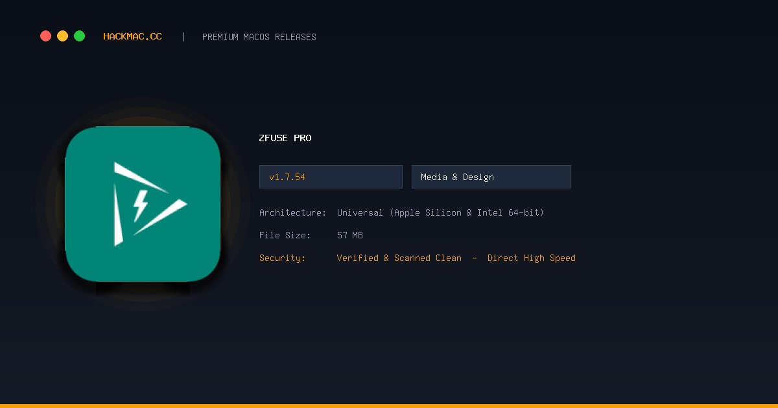Click the green maximize dot

point(79,36)
